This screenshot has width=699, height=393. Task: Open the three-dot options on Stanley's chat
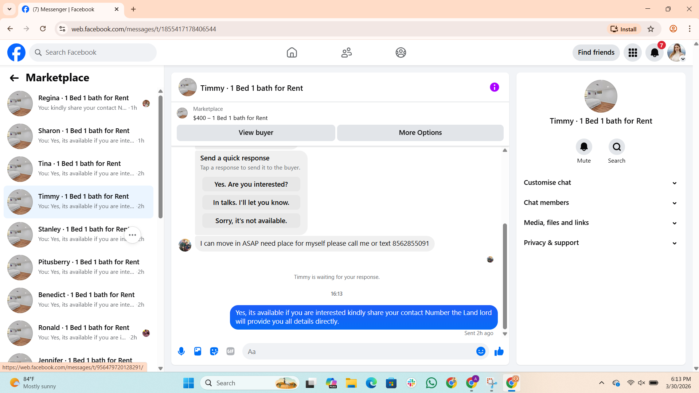point(132,235)
